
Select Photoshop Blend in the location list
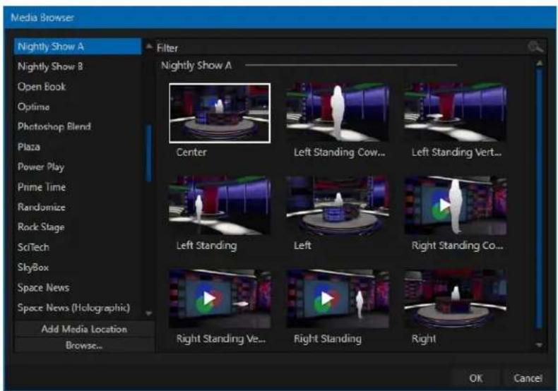click(x=78, y=126)
